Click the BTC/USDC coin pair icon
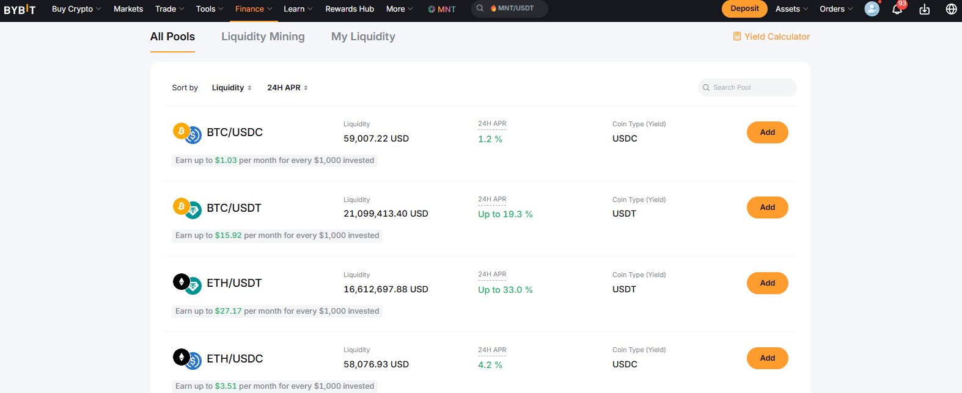Screen dimensions: 962x393 point(187,132)
